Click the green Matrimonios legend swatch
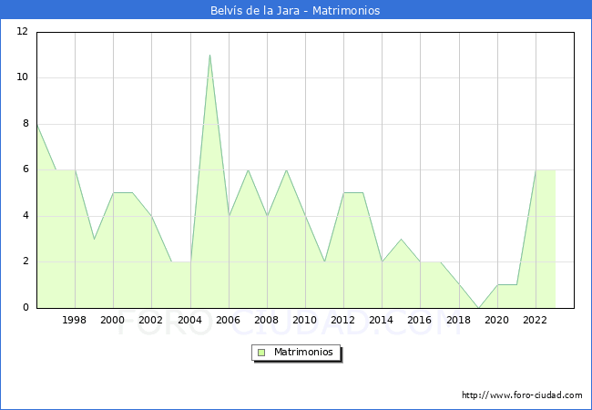Viewport: 592px width, 410px height. pos(261,353)
